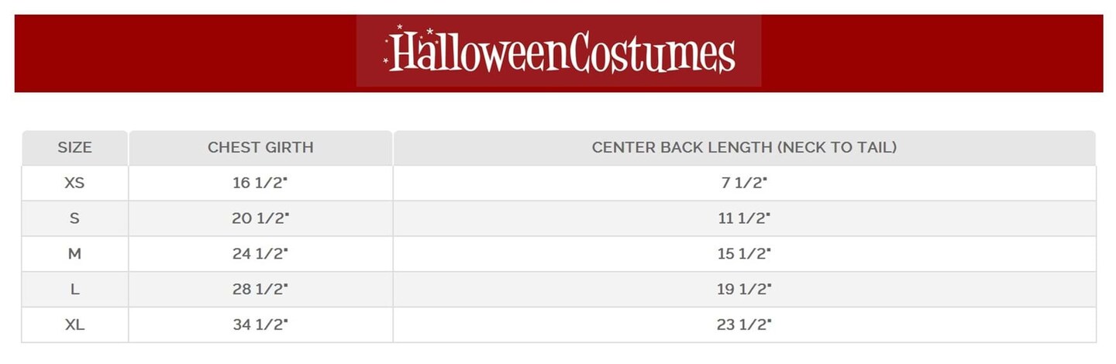Click the CENTER BACK LENGTH column header
Screen dimensions: 1116x364
pos(744,147)
